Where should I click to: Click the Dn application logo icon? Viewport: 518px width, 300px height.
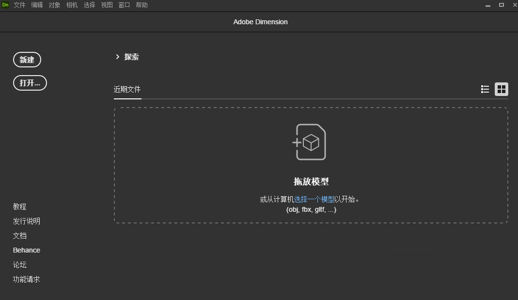tap(5, 5)
